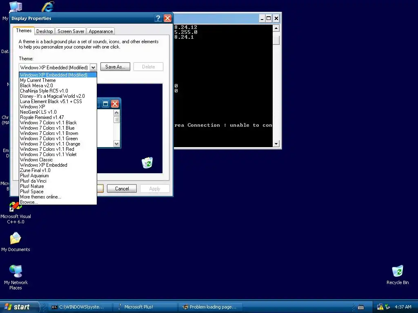
Task: Open Internet Explorer desktop icon
Action: 48,7
